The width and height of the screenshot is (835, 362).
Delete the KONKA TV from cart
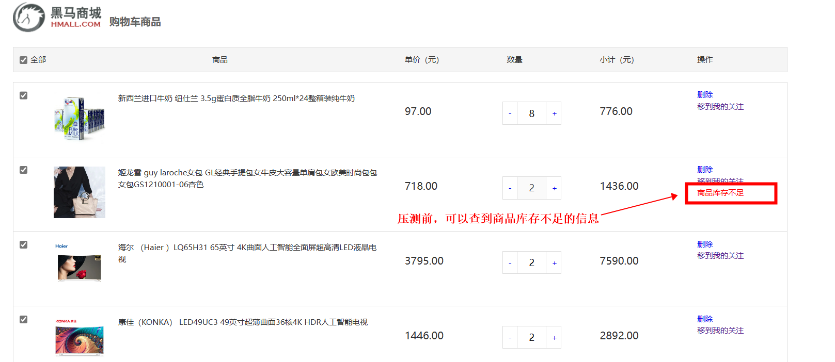[704, 319]
